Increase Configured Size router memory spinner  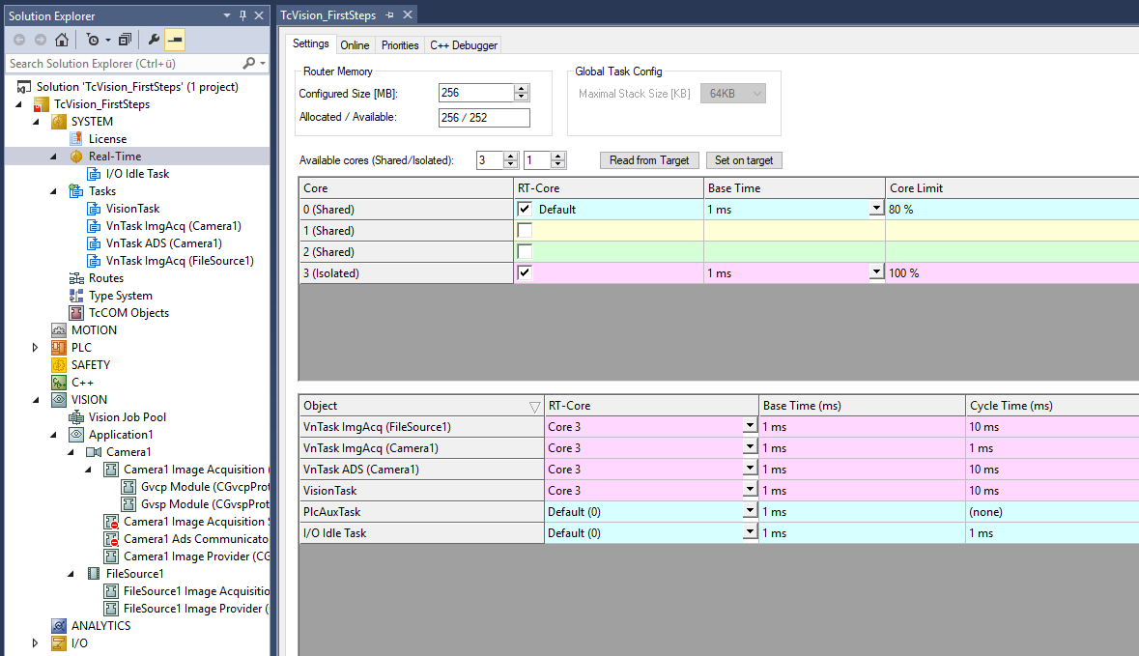pyautogui.click(x=521, y=89)
